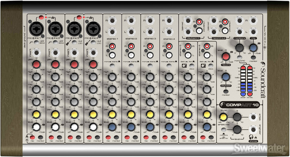290x157 pixels.
Task: Toggle +48V phantom power for channels 1-2
Action: (41, 17)
